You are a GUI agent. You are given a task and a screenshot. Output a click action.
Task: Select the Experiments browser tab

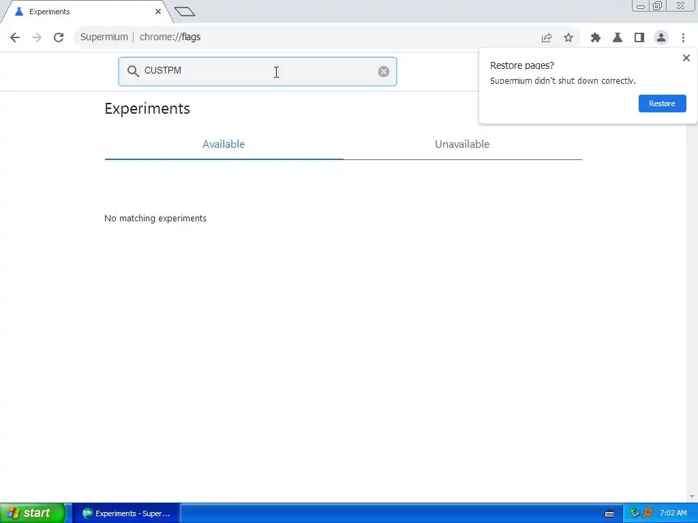coord(87,12)
